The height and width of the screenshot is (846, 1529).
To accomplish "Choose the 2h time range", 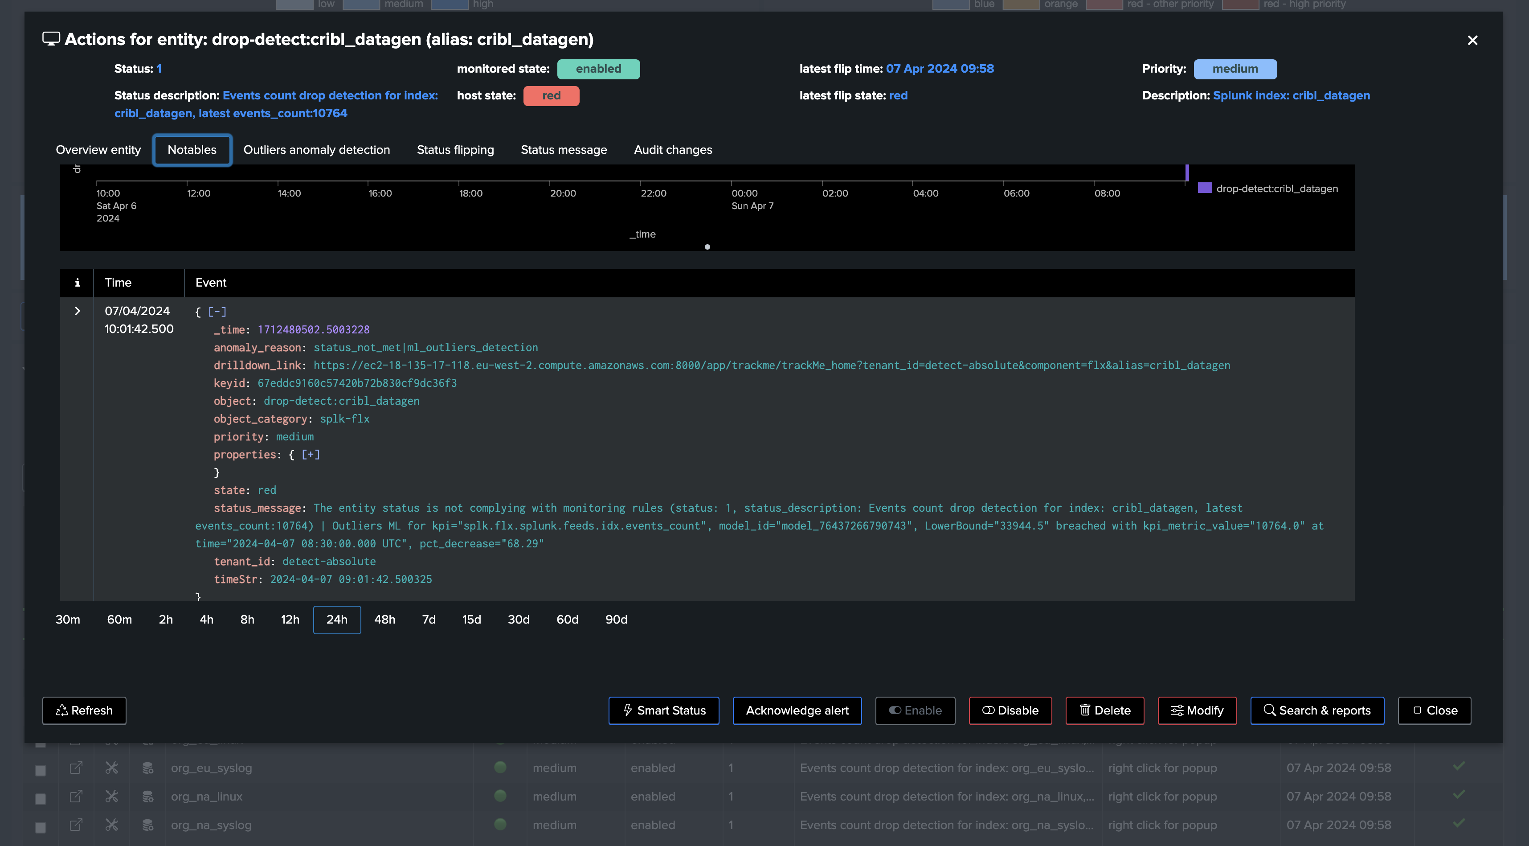I will 166,619.
